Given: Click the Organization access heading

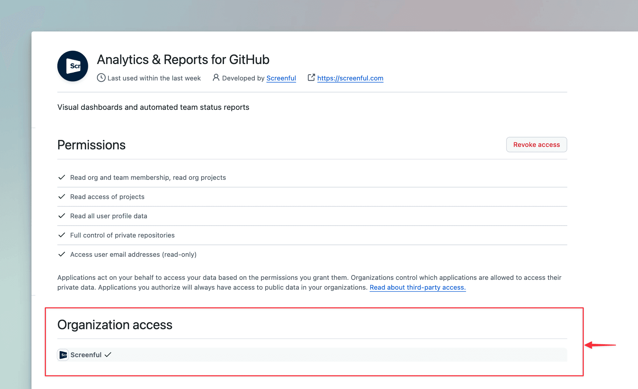Looking at the screenshot, I should pos(115,325).
